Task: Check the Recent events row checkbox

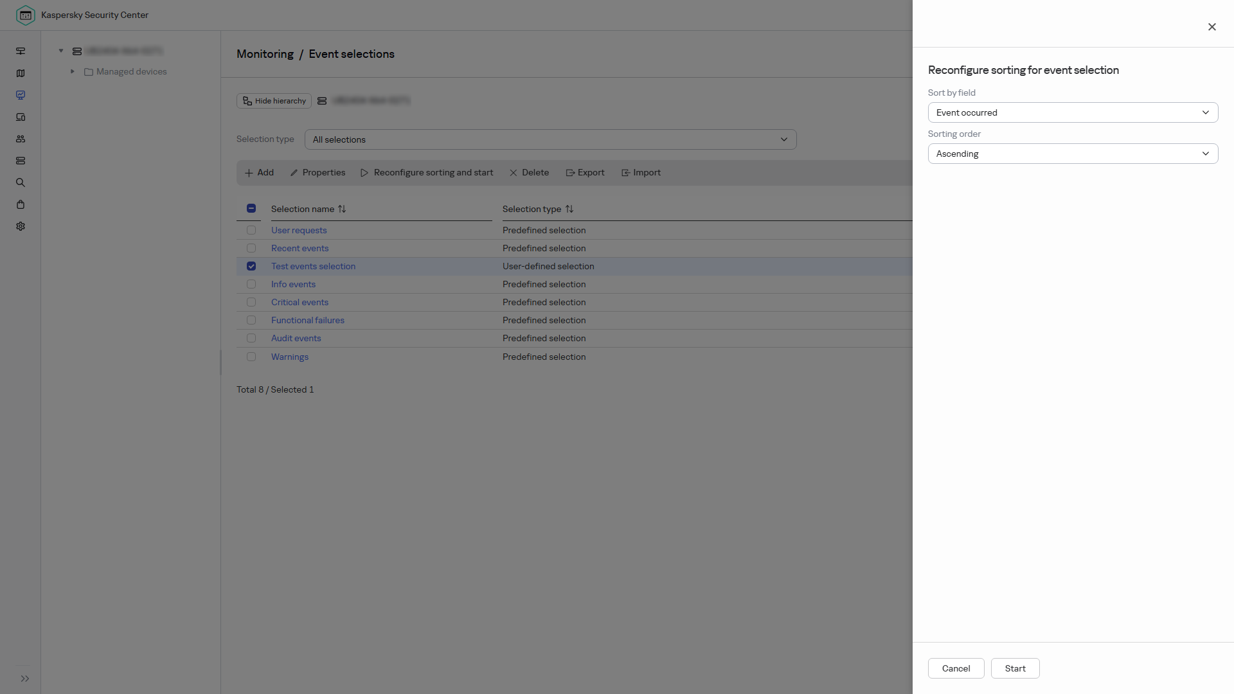Action: 251,248
